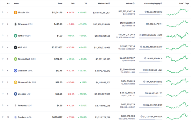The width and height of the screenshot is (191, 123).
Task: Open the Market Cap info icon
Action: coord(109,4)
